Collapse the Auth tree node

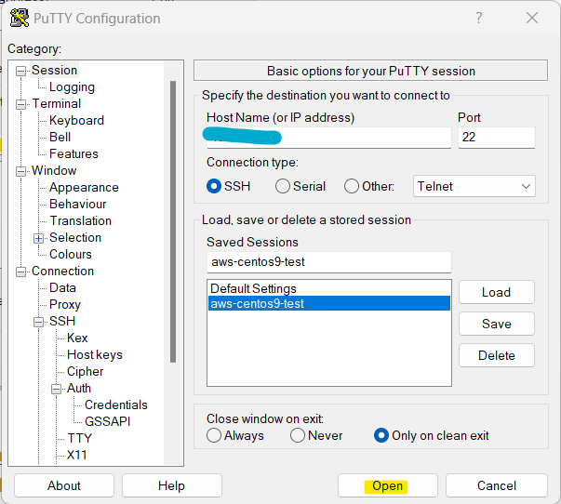click(x=56, y=389)
